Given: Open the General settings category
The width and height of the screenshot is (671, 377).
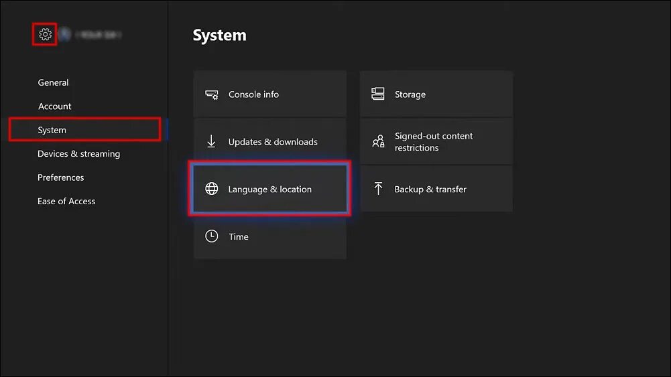Looking at the screenshot, I should tap(53, 82).
